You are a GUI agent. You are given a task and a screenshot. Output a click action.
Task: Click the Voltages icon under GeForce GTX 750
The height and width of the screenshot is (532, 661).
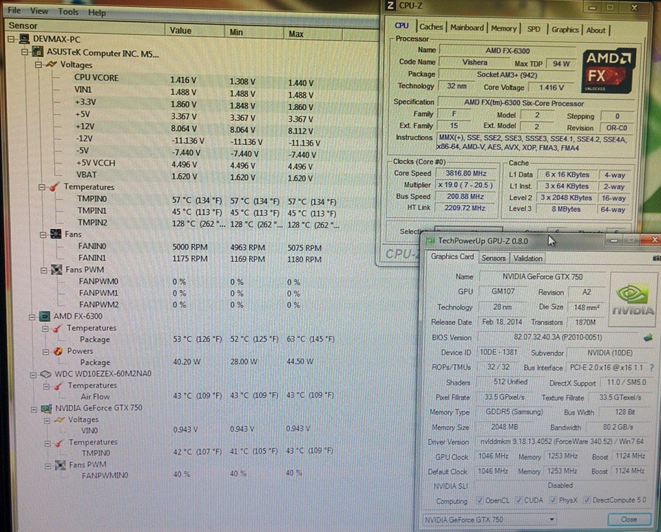pos(60,420)
